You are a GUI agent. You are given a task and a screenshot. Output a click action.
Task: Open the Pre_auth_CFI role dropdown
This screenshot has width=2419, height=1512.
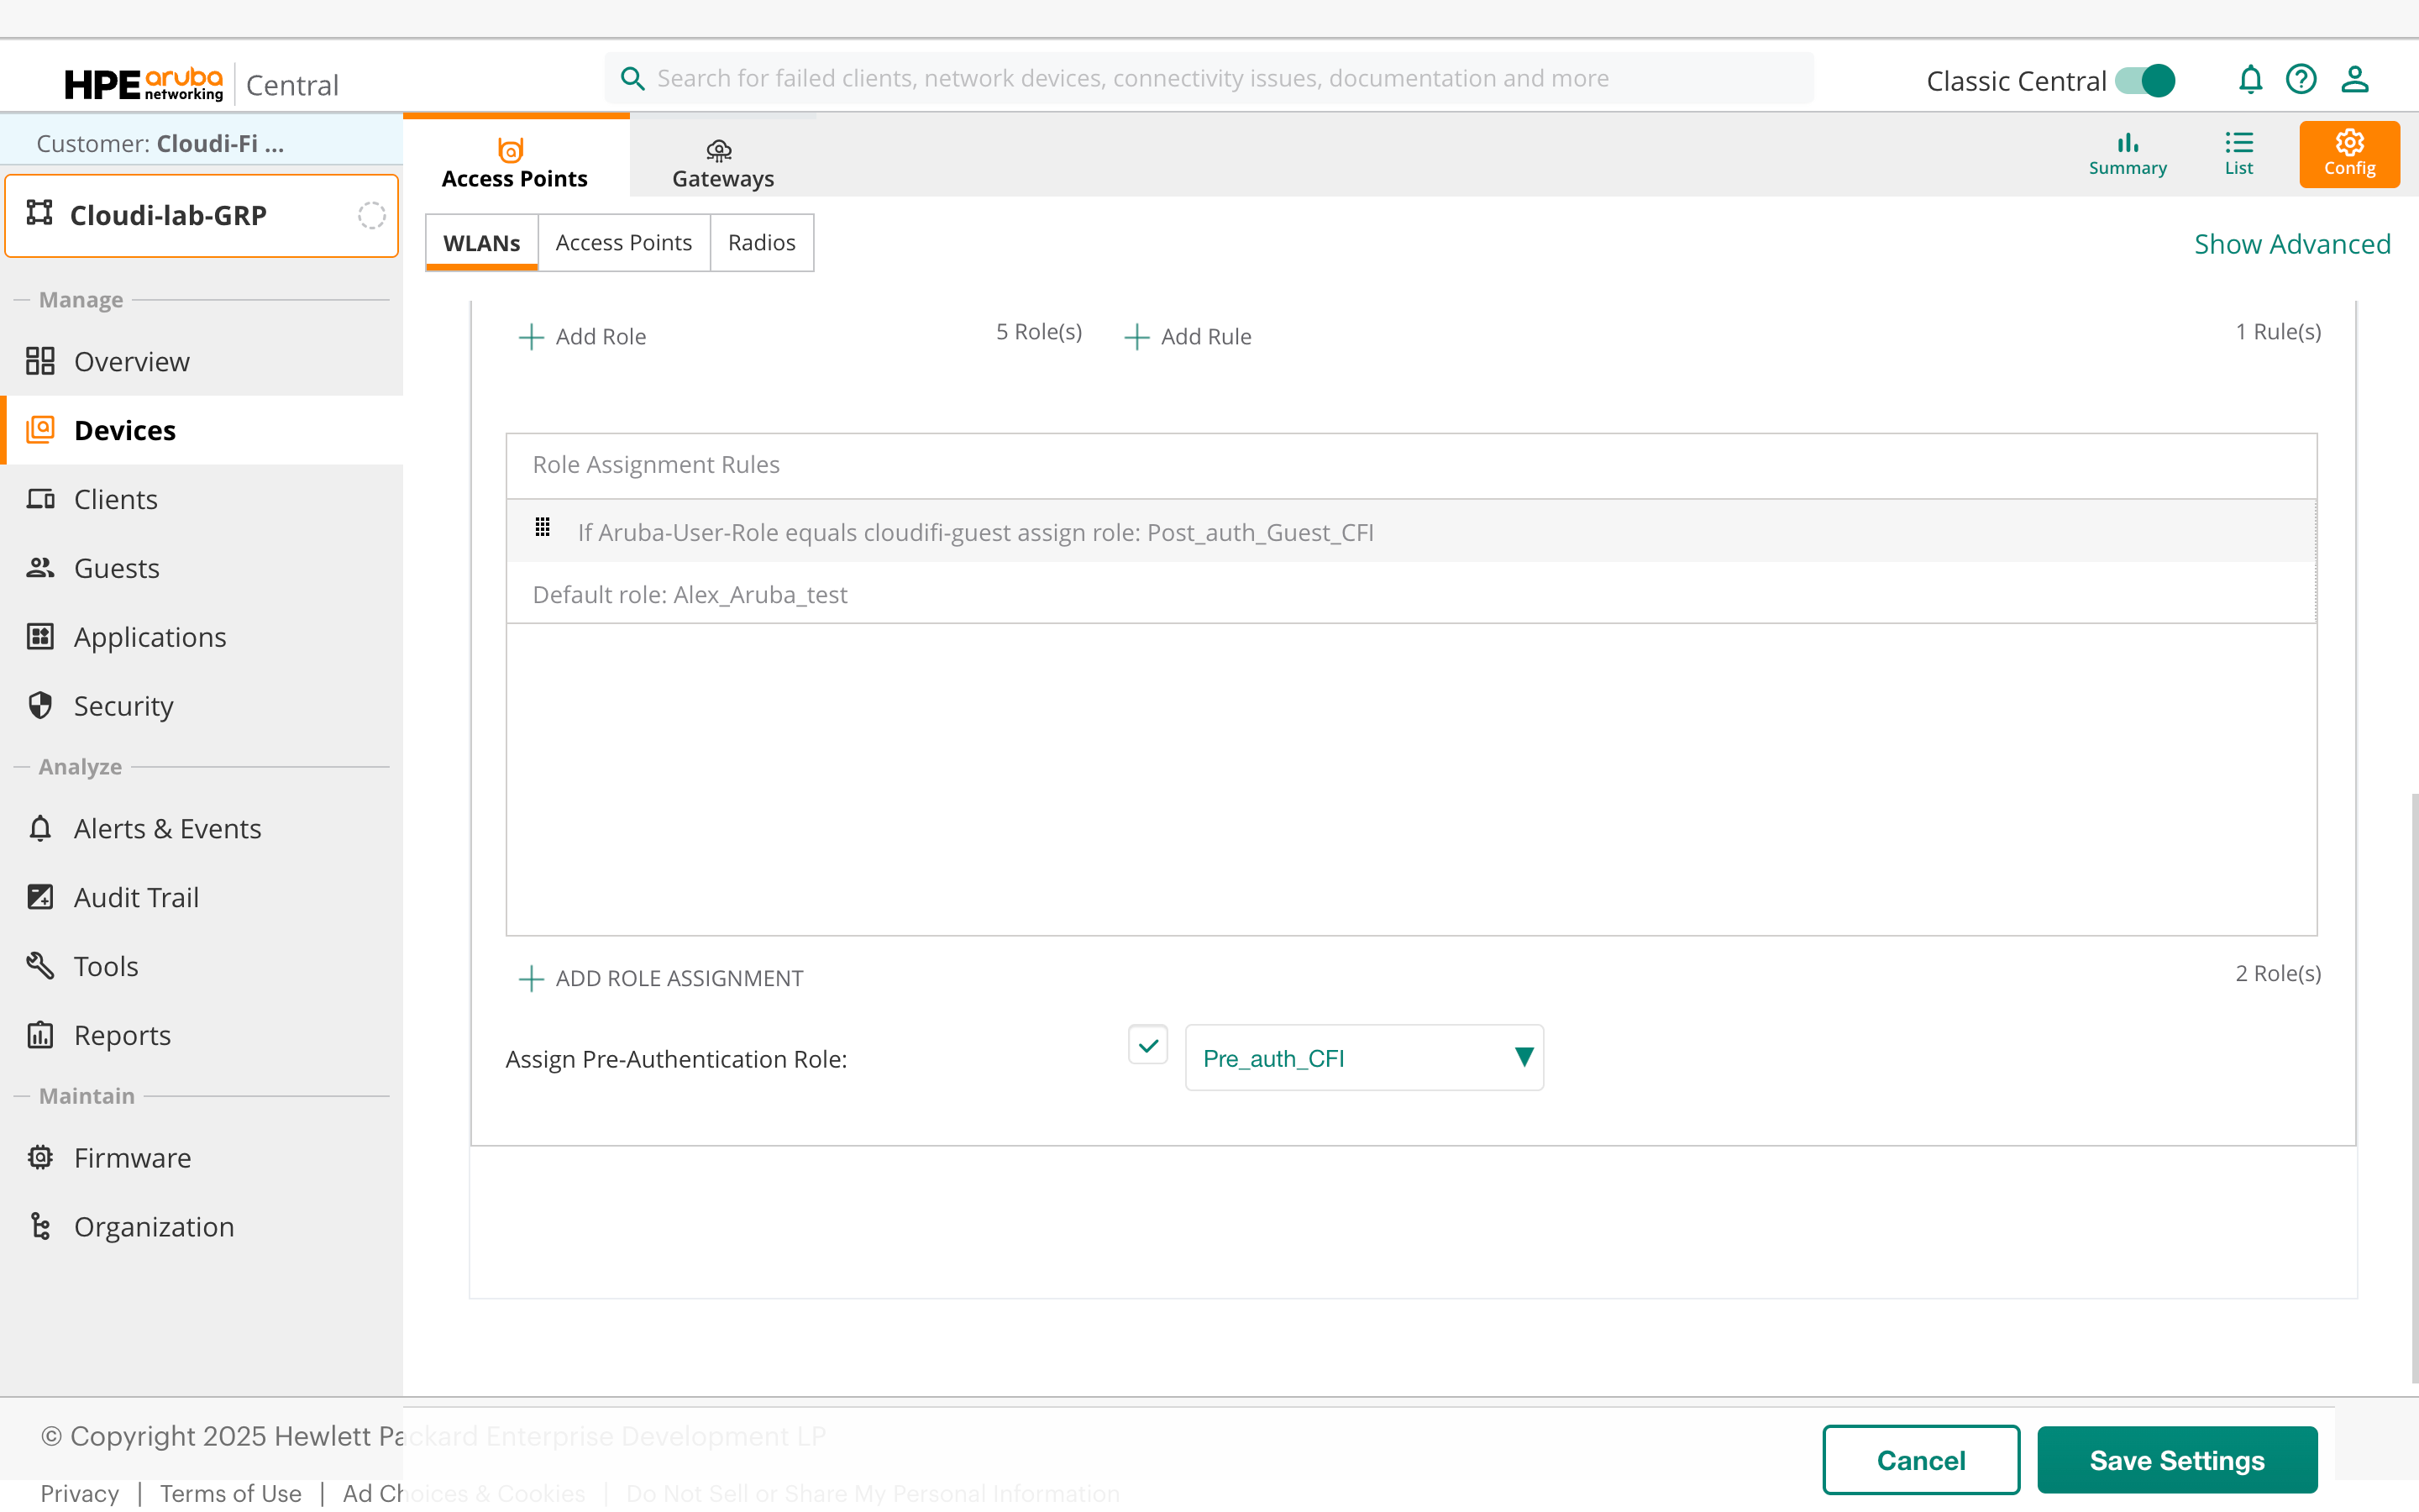tap(1363, 1058)
